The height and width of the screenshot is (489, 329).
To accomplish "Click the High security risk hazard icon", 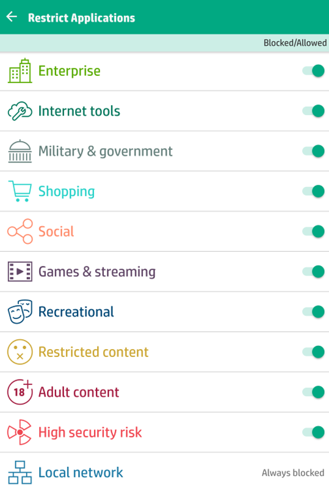I will pyautogui.click(x=20, y=432).
